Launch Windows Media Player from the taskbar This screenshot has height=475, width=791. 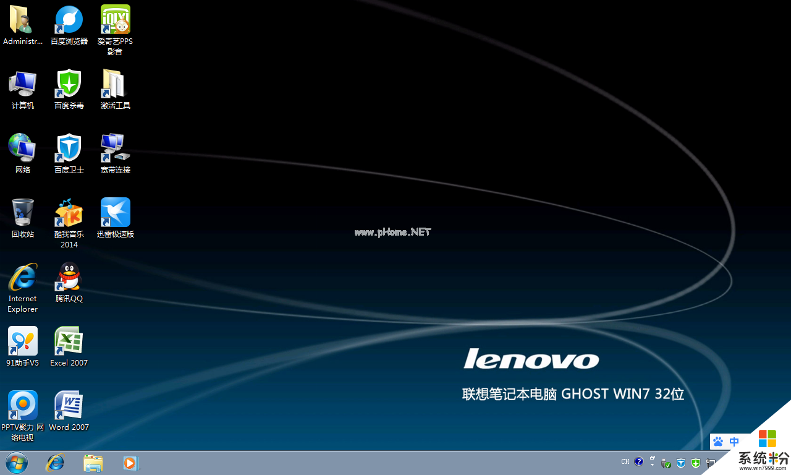point(130,463)
